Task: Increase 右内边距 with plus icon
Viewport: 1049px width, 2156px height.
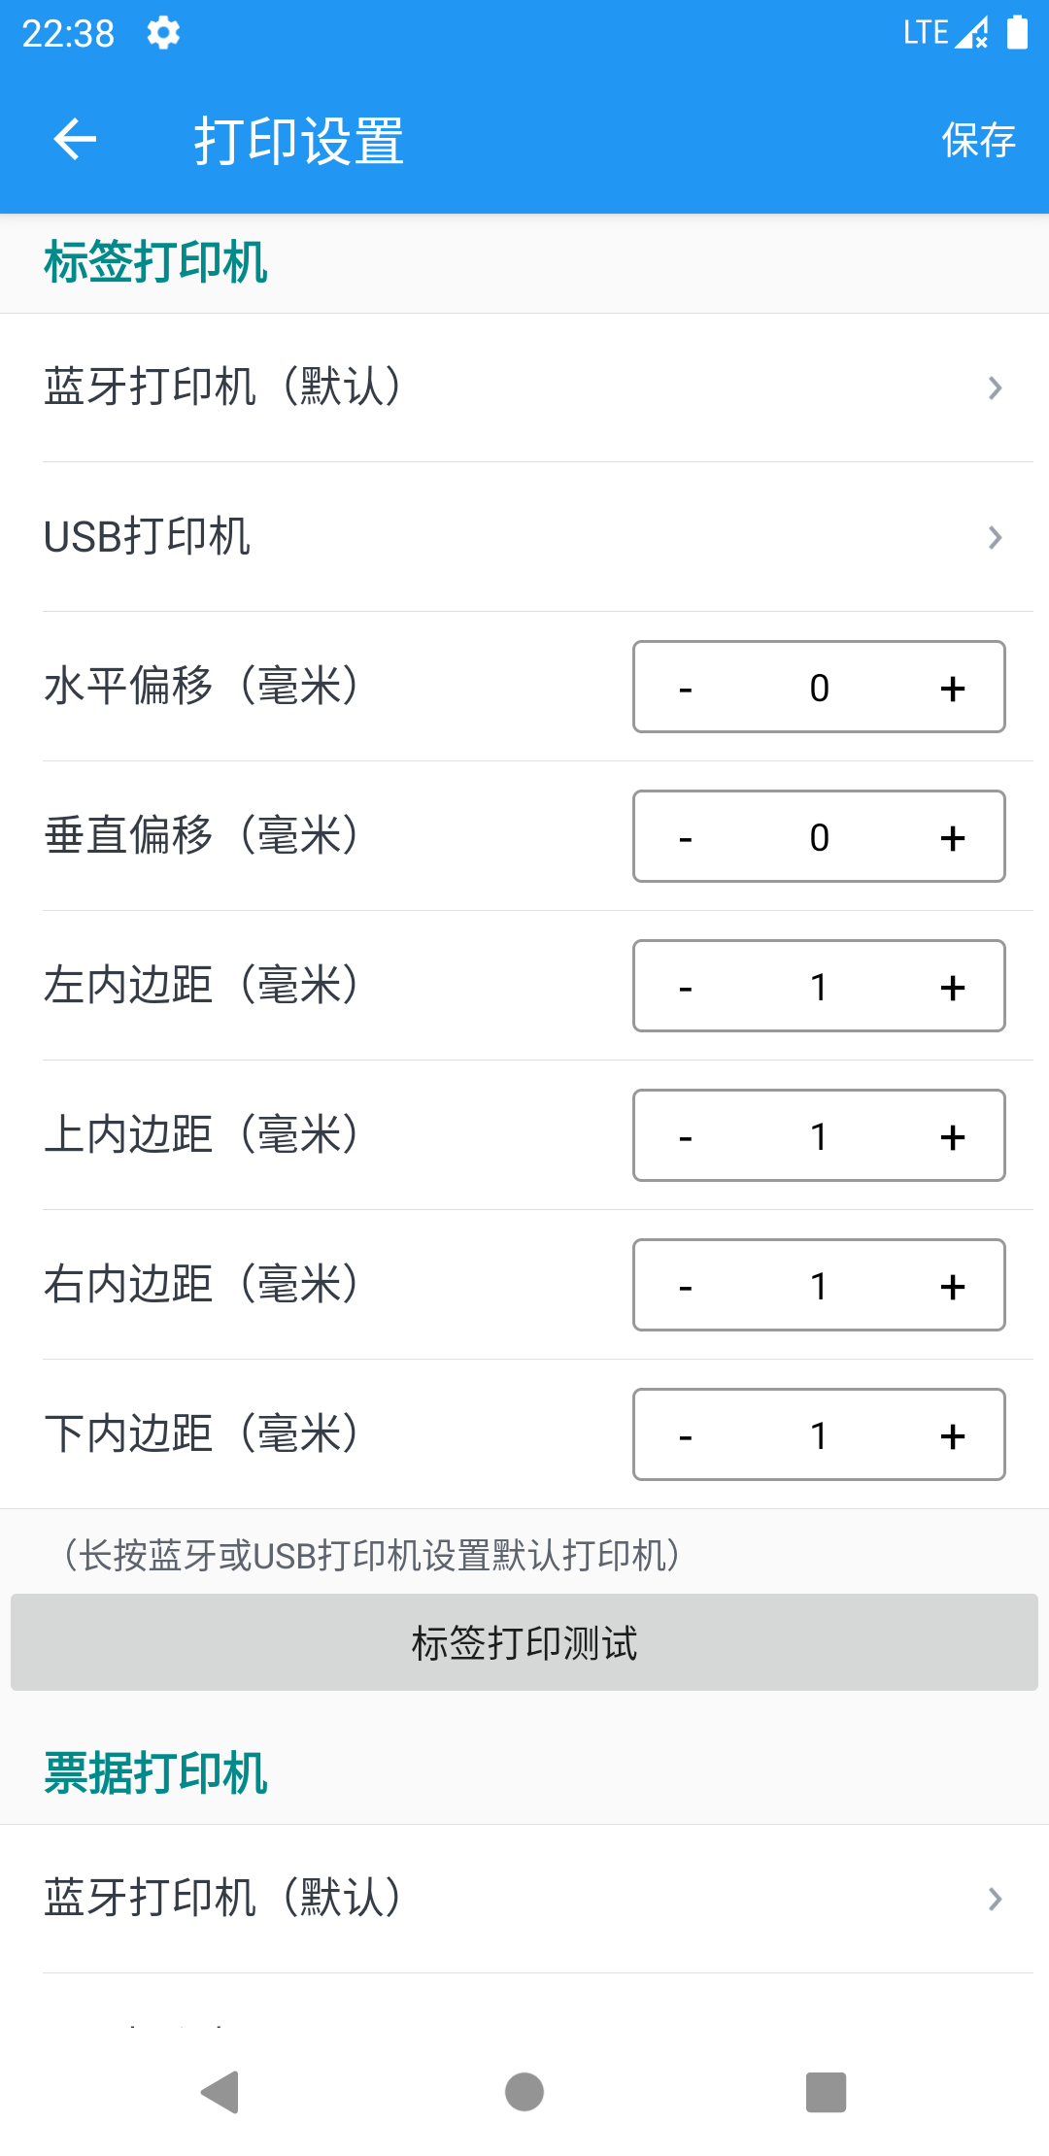Action: (953, 1286)
